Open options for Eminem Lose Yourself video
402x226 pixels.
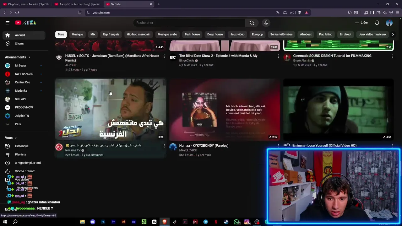[392, 146]
